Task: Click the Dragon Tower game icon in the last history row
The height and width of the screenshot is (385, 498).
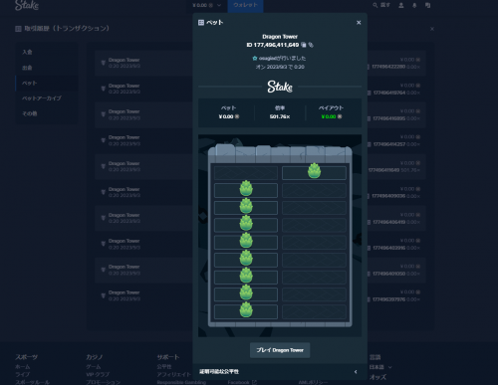Action: click(104, 295)
